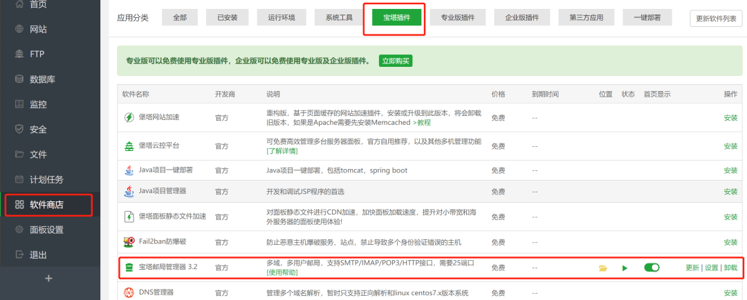
Task: Click the Fail2ban防爆破 name text
Action: pyautogui.click(x=163, y=241)
